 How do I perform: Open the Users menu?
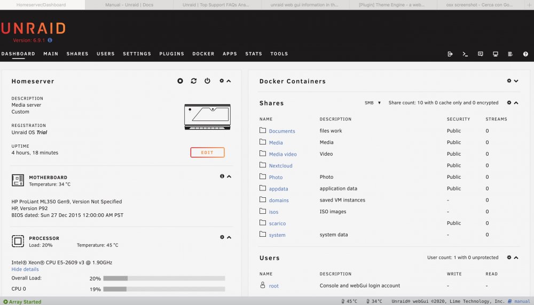[106, 54]
